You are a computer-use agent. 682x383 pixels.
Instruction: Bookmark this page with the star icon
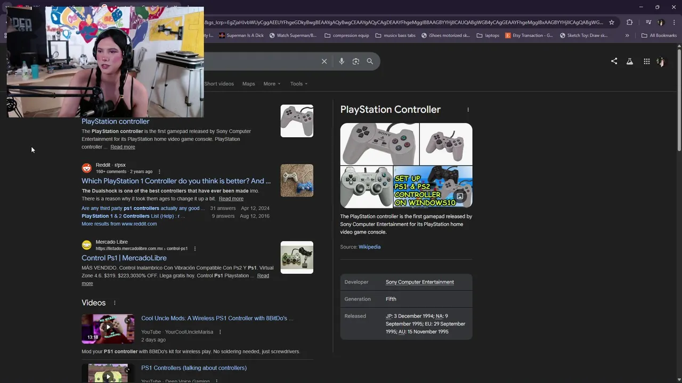coord(612,22)
